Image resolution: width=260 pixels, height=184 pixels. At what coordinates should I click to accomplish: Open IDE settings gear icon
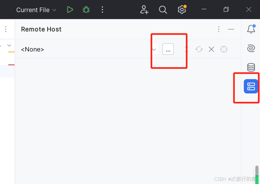coord(182,10)
